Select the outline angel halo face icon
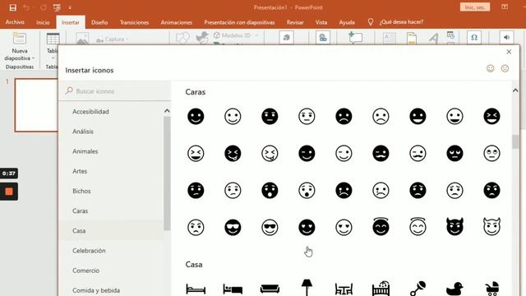The image size is (526, 296). [418, 227]
